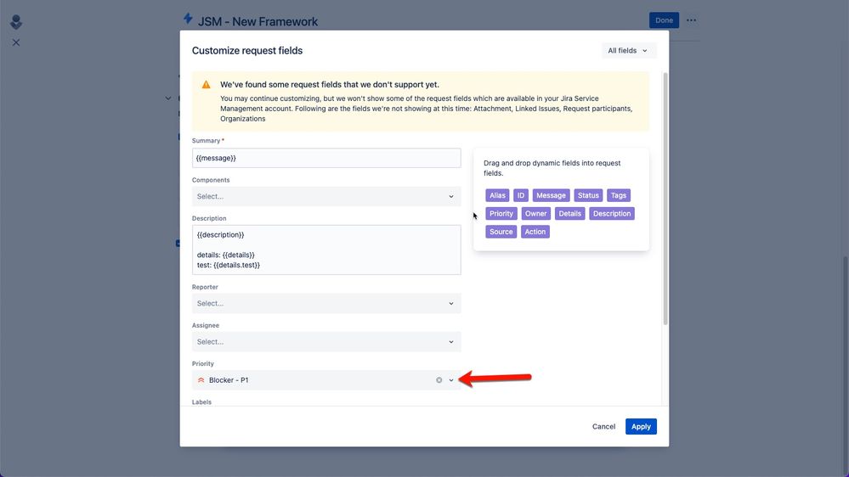Open the Reporter select dropdown
Screen dimensions: 849x477
click(x=326, y=303)
